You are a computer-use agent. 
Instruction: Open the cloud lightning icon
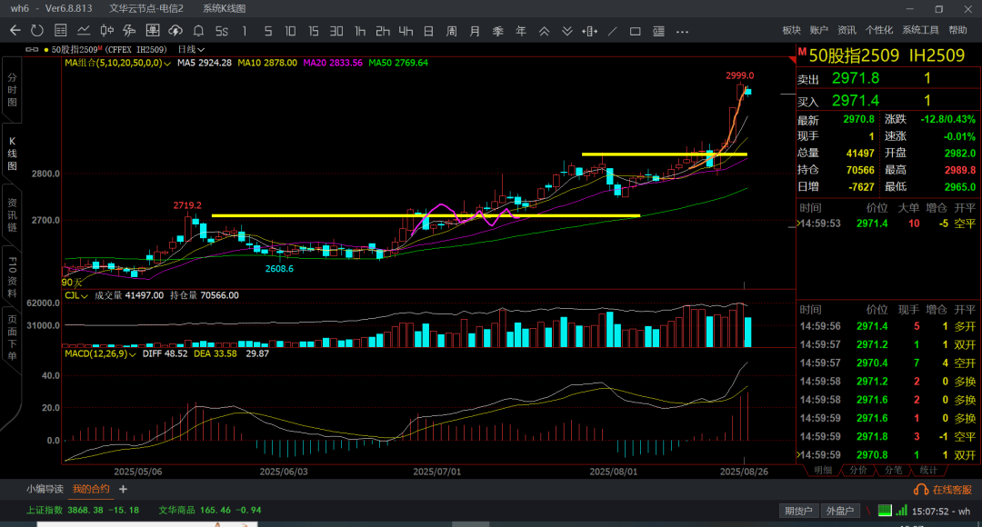(x=175, y=31)
